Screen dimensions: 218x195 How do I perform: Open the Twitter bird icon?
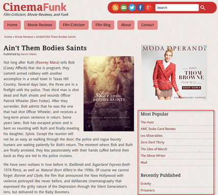click(132, 8)
